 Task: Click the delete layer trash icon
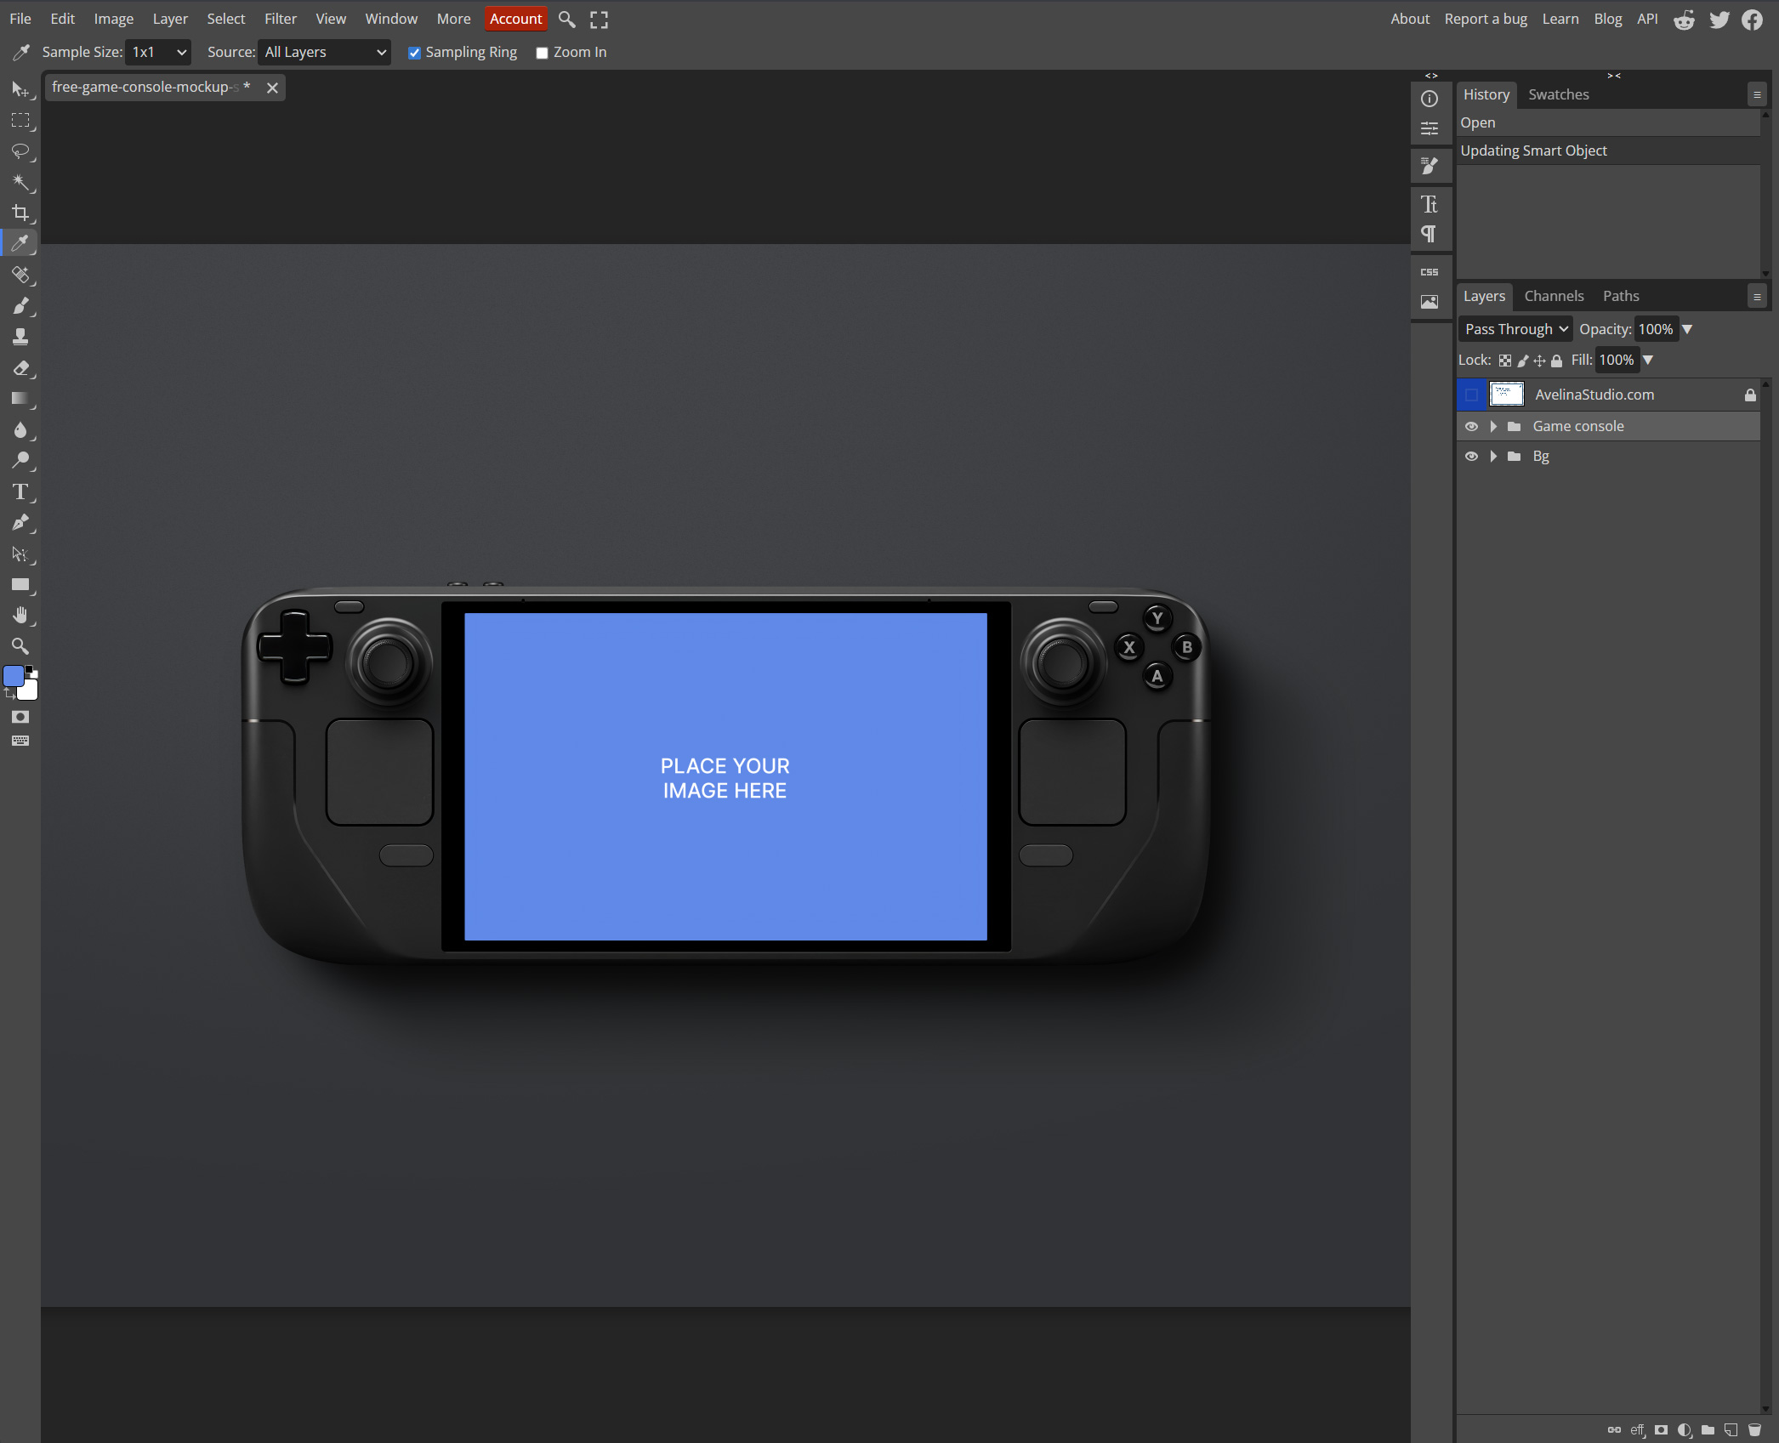1754,1430
